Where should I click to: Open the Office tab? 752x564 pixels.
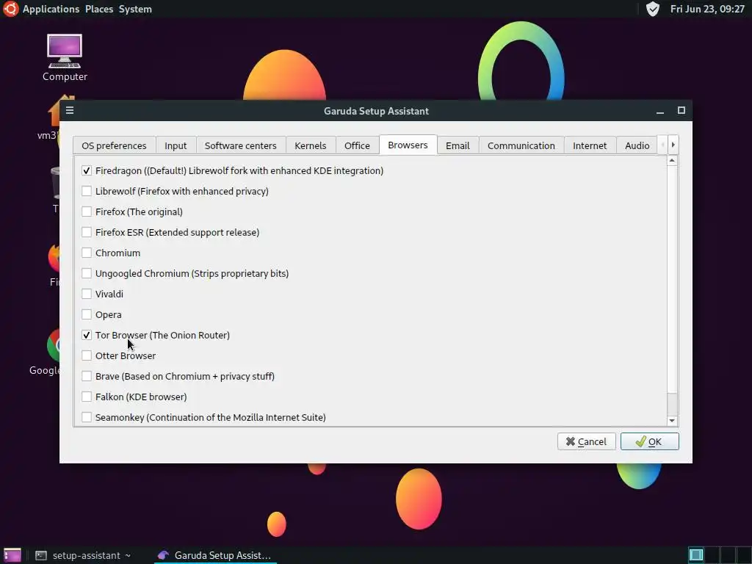(x=358, y=145)
